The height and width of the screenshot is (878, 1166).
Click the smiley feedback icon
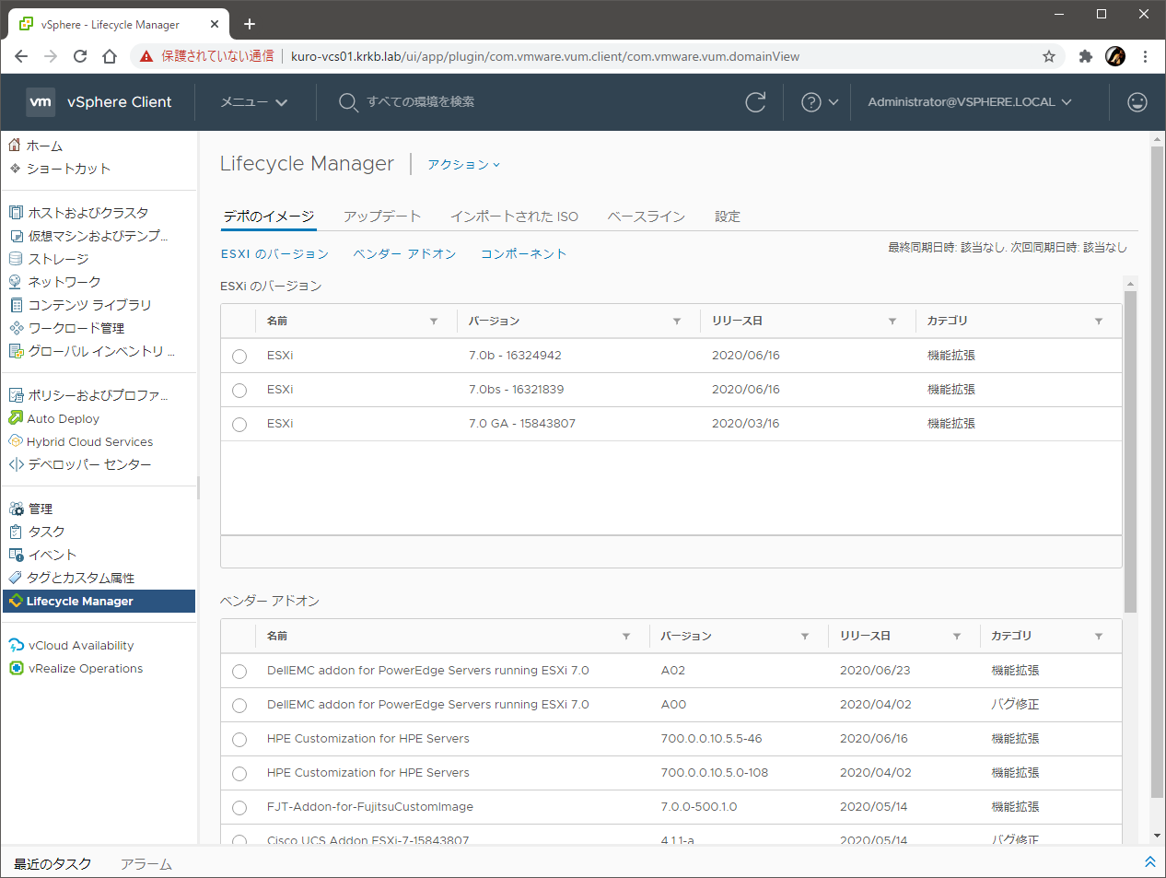[x=1137, y=102]
